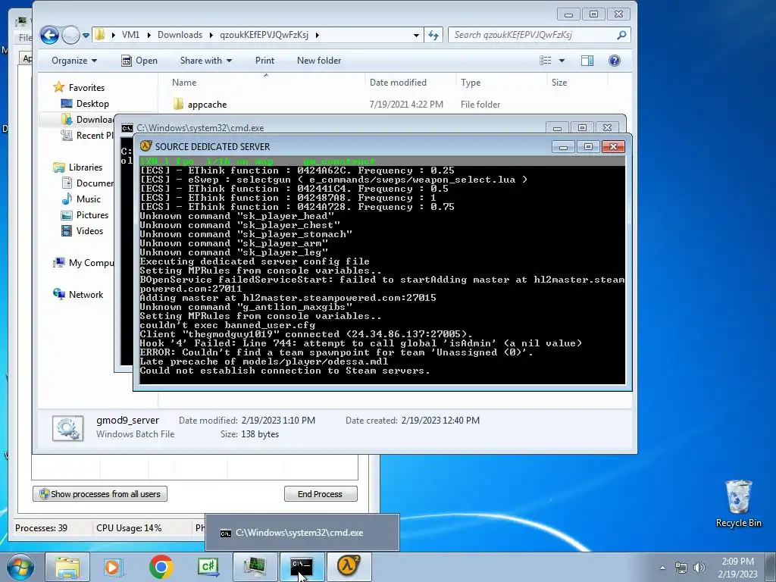Screen dimensions: 776x582
Task: Go back using Explorer back arrow
Action: (49, 35)
